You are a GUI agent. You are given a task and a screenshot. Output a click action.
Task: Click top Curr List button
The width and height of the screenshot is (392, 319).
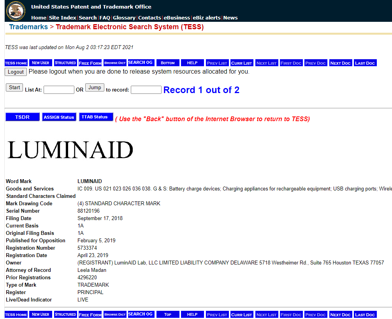tap(241, 63)
